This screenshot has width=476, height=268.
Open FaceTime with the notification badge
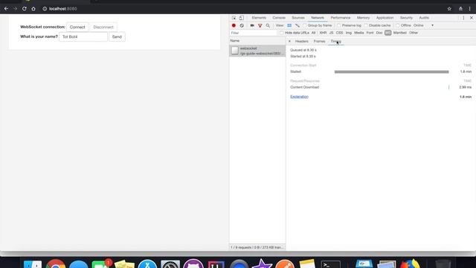(101, 264)
